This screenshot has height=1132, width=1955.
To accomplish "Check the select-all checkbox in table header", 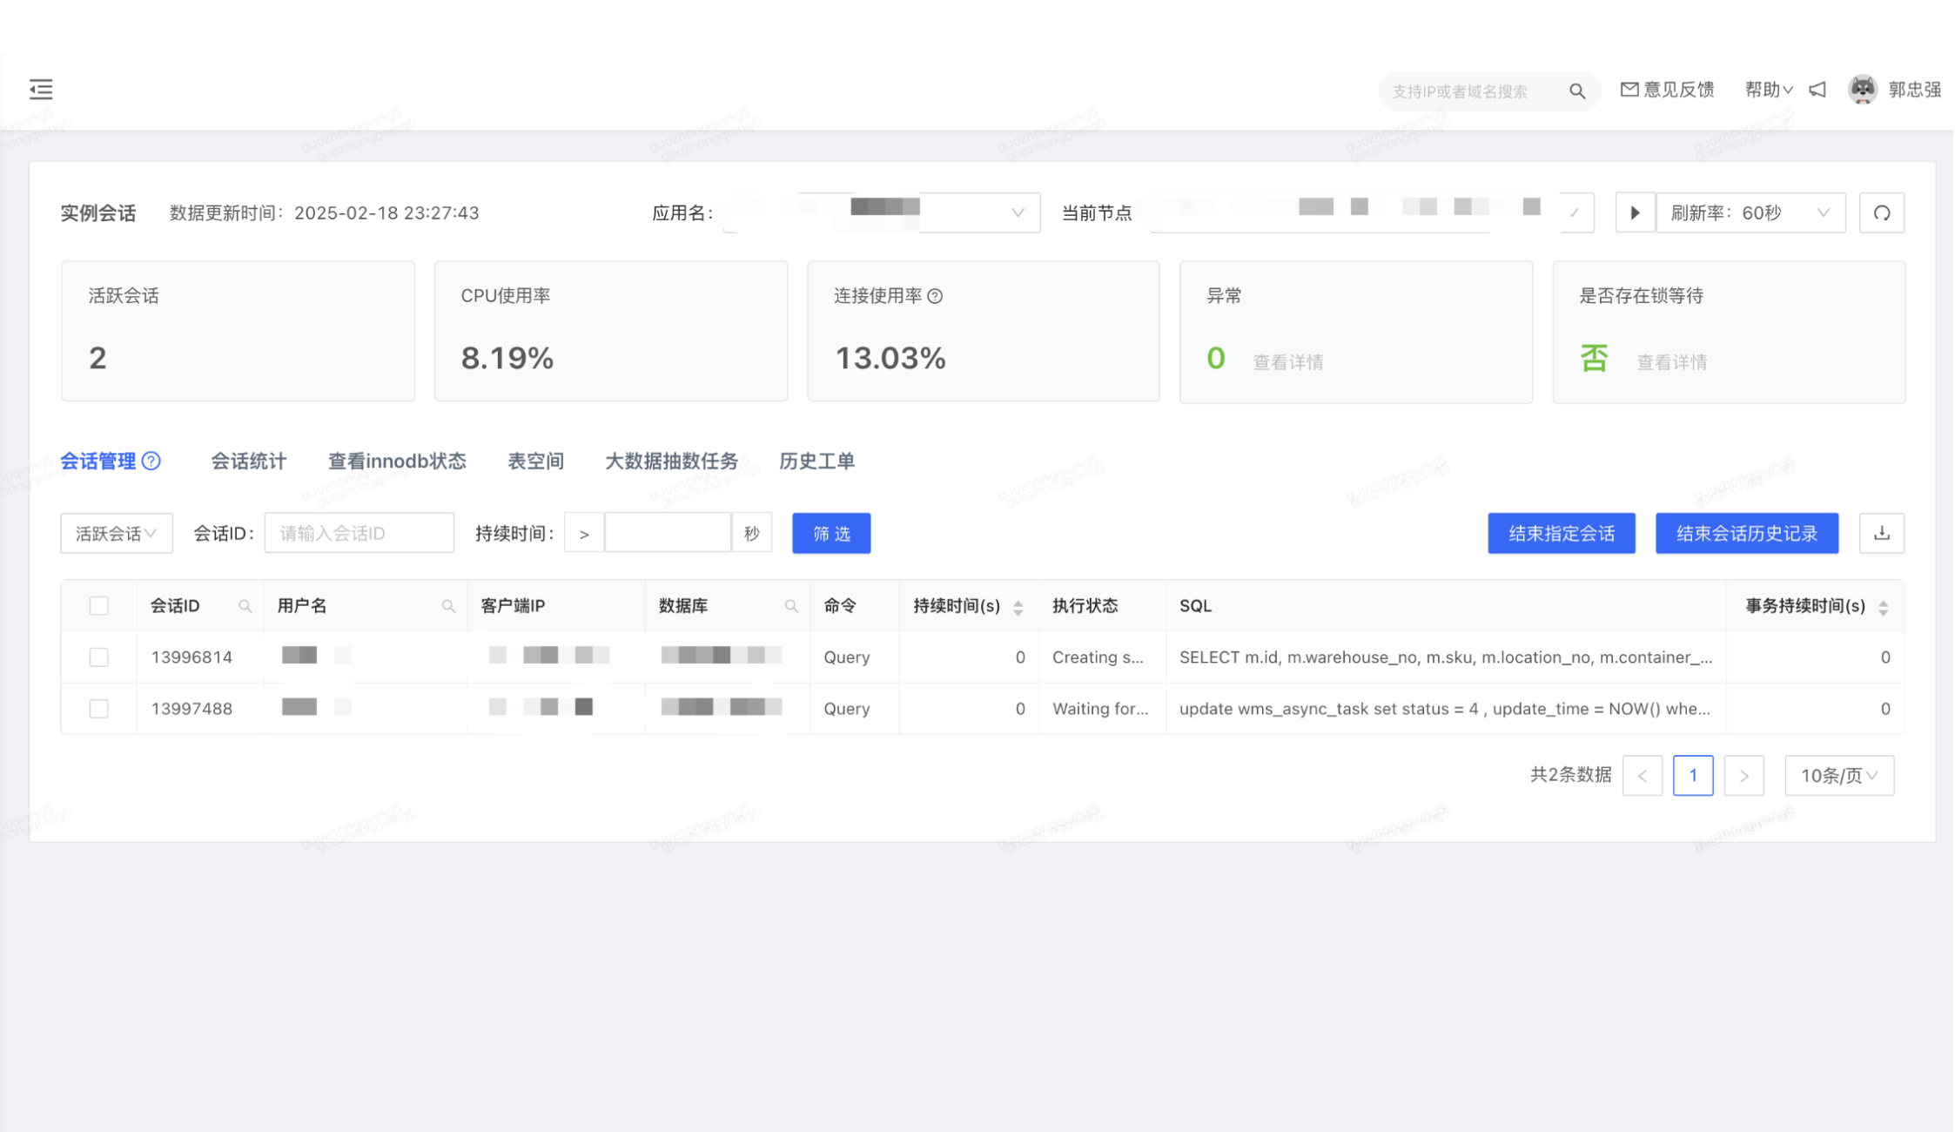I will (x=98, y=605).
